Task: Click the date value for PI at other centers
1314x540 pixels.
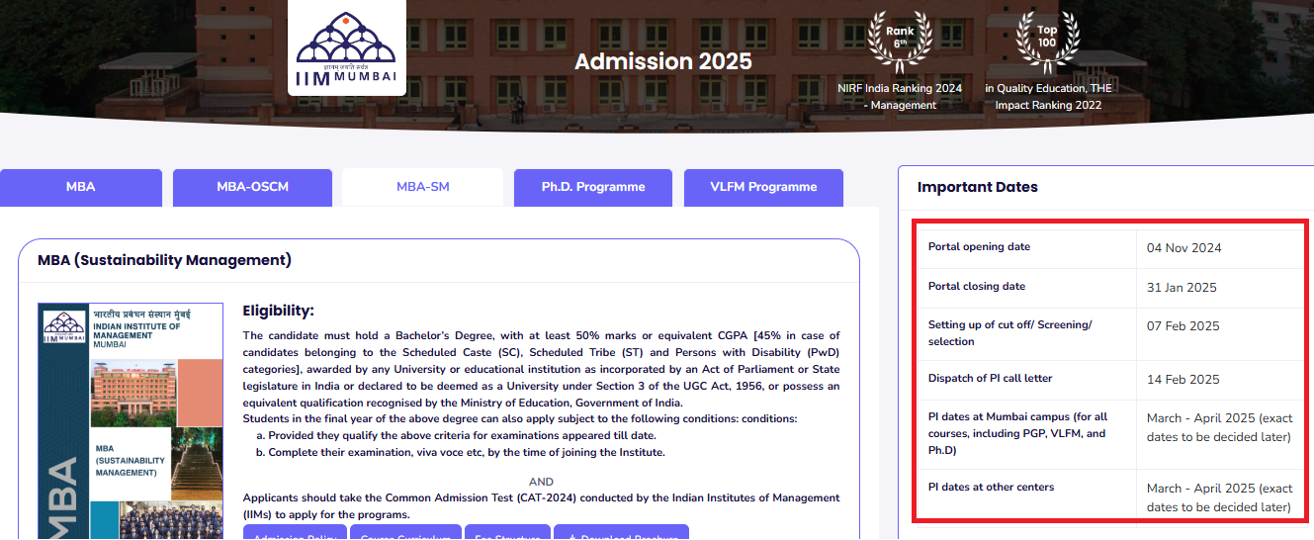Action: pyautogui.click(x=1220, y=497)
